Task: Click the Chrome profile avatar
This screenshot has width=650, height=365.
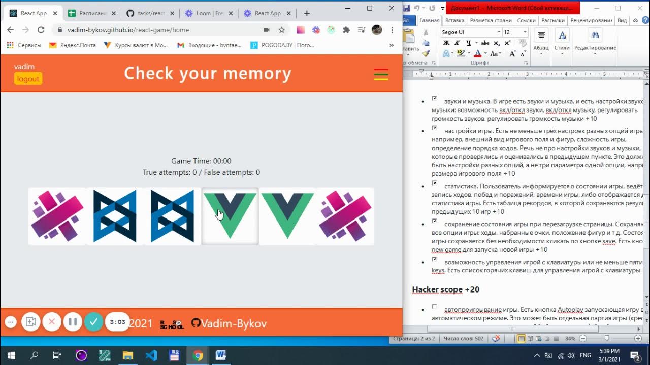Action: [x=377, y=30]
